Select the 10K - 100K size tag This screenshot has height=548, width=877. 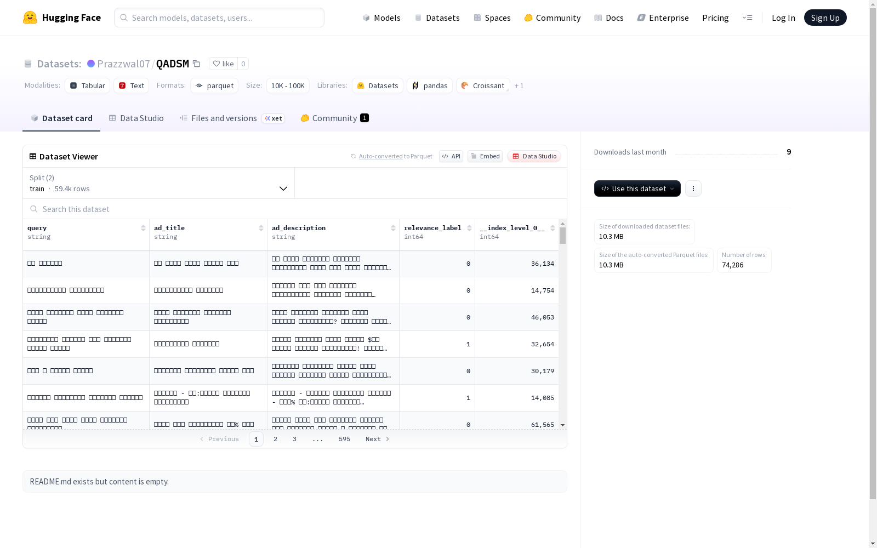(x=288, y=85)
